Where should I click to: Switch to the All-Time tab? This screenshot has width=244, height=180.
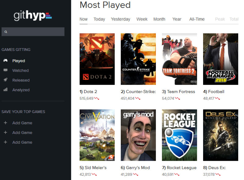pos(197,19)
